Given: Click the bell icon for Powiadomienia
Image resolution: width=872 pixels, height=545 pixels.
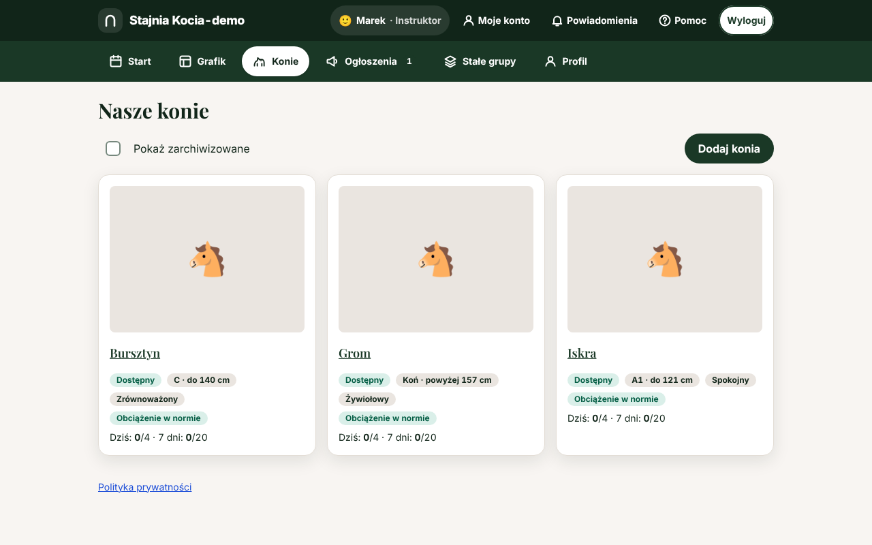Looking at the screenshot, I should [x=557, y=20].
